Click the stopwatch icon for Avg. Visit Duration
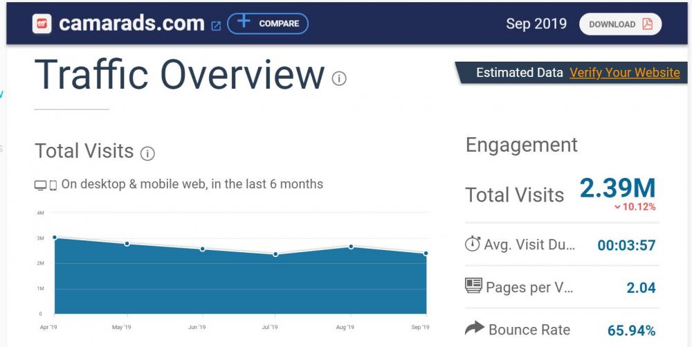692x347 pixels. 473,244
